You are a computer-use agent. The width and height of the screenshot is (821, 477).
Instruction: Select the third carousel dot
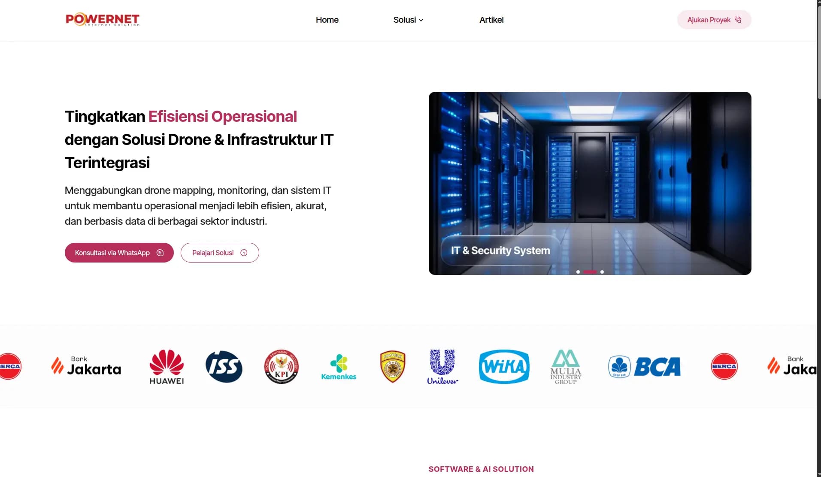point(602,272)
